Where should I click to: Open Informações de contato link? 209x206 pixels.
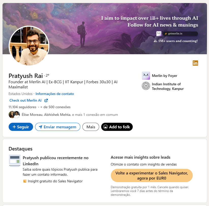55,94
